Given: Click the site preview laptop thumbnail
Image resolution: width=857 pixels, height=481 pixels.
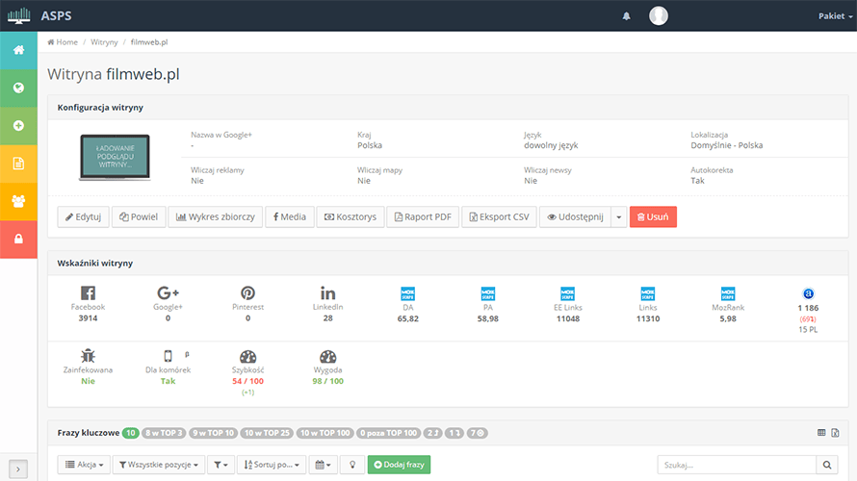Looking at the screenshot, I should tap(115, 157).
